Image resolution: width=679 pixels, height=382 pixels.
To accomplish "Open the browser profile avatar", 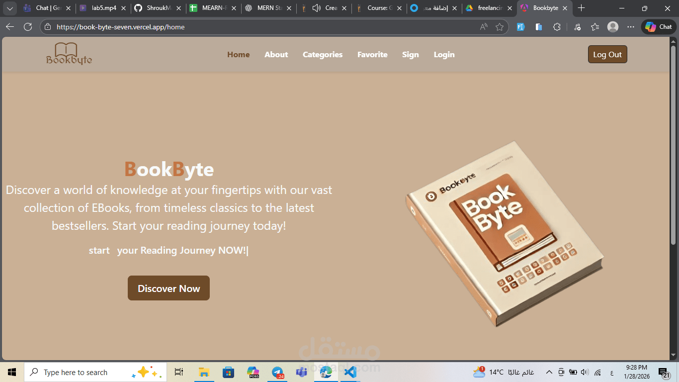I will (x=613, y=27).
